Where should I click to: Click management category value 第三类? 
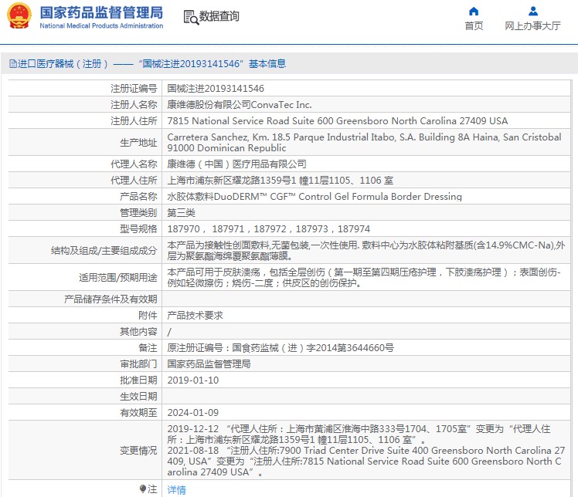tap(181, 213)
